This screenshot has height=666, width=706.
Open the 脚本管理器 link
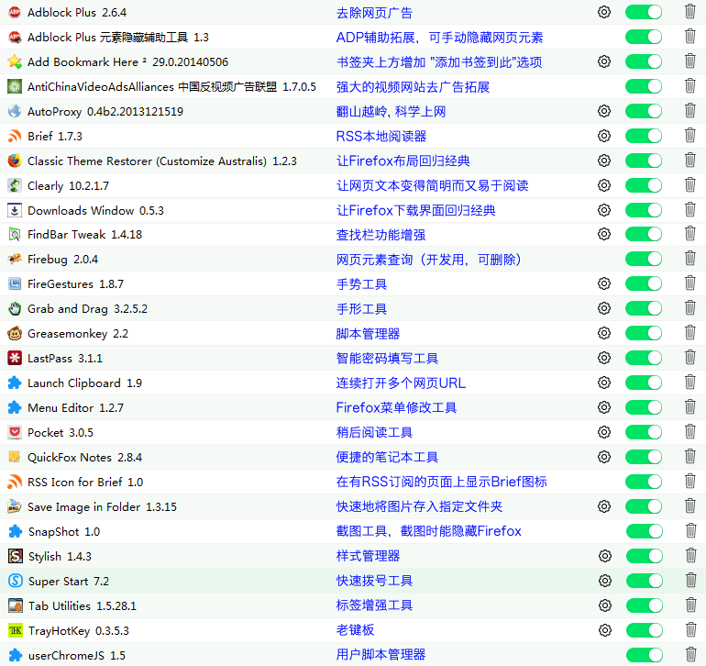[x=368, y=334]
